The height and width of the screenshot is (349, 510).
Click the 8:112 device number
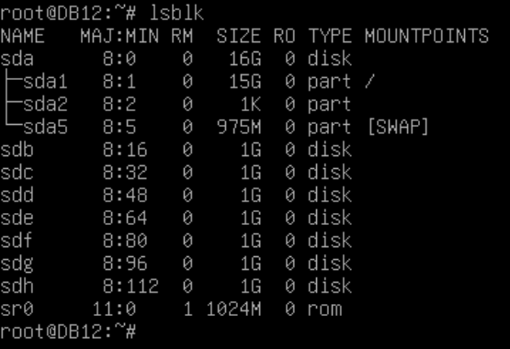(130, 287)
